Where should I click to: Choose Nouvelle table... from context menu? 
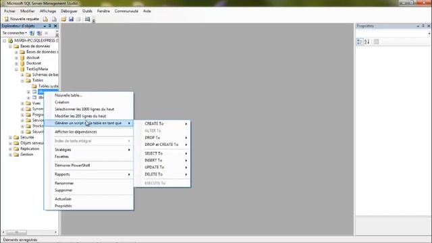click(88, 95)
